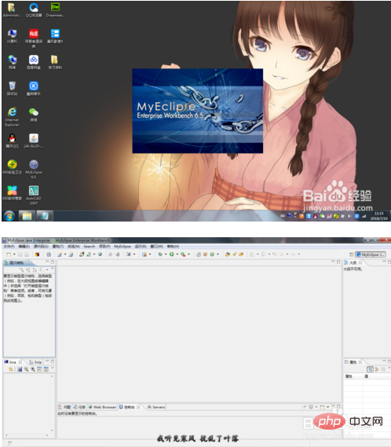Click the green circular G toolbar icon
Screen dimensions: 391x447
(x=212, y=255)
